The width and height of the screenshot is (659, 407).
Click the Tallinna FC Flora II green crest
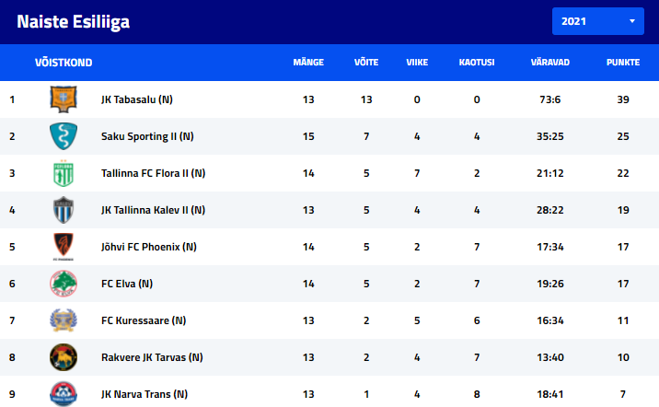(64, 173)
